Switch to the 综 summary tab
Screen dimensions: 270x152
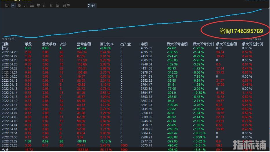tap(6, 6)
